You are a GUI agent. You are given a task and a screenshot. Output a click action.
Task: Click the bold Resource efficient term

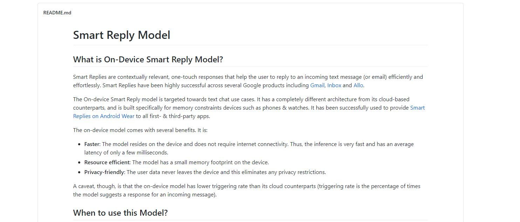[x=107, y=162]
